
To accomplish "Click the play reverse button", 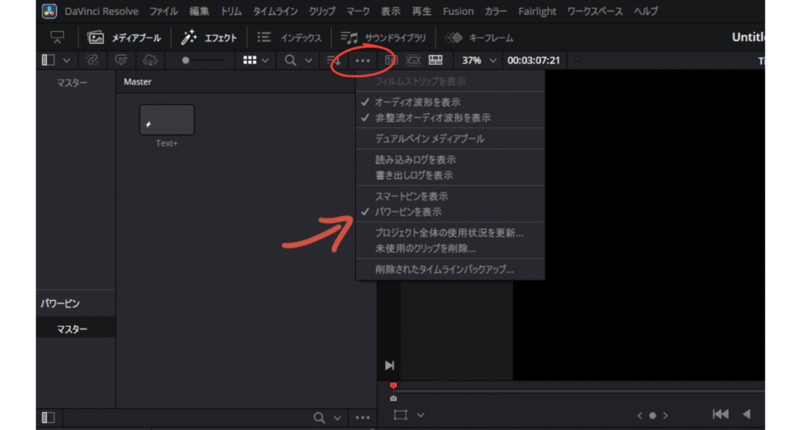I will pos(746,414).
